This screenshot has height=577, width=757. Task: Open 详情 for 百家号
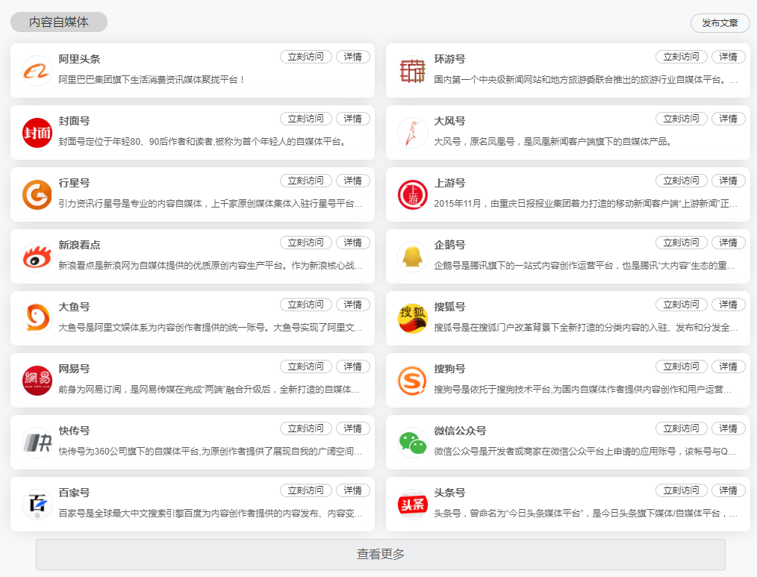click(353, 490)
